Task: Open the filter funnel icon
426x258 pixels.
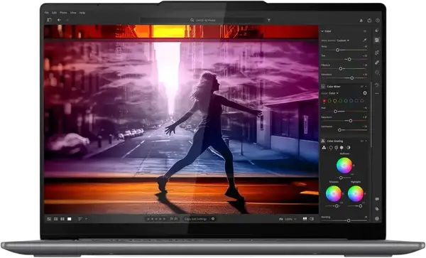Action: point(268,20)
